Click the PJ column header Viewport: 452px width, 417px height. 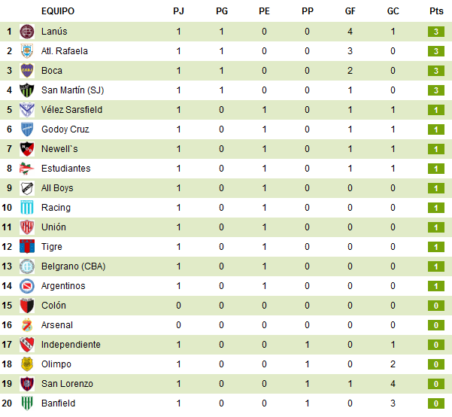click(x=178, y=11)
